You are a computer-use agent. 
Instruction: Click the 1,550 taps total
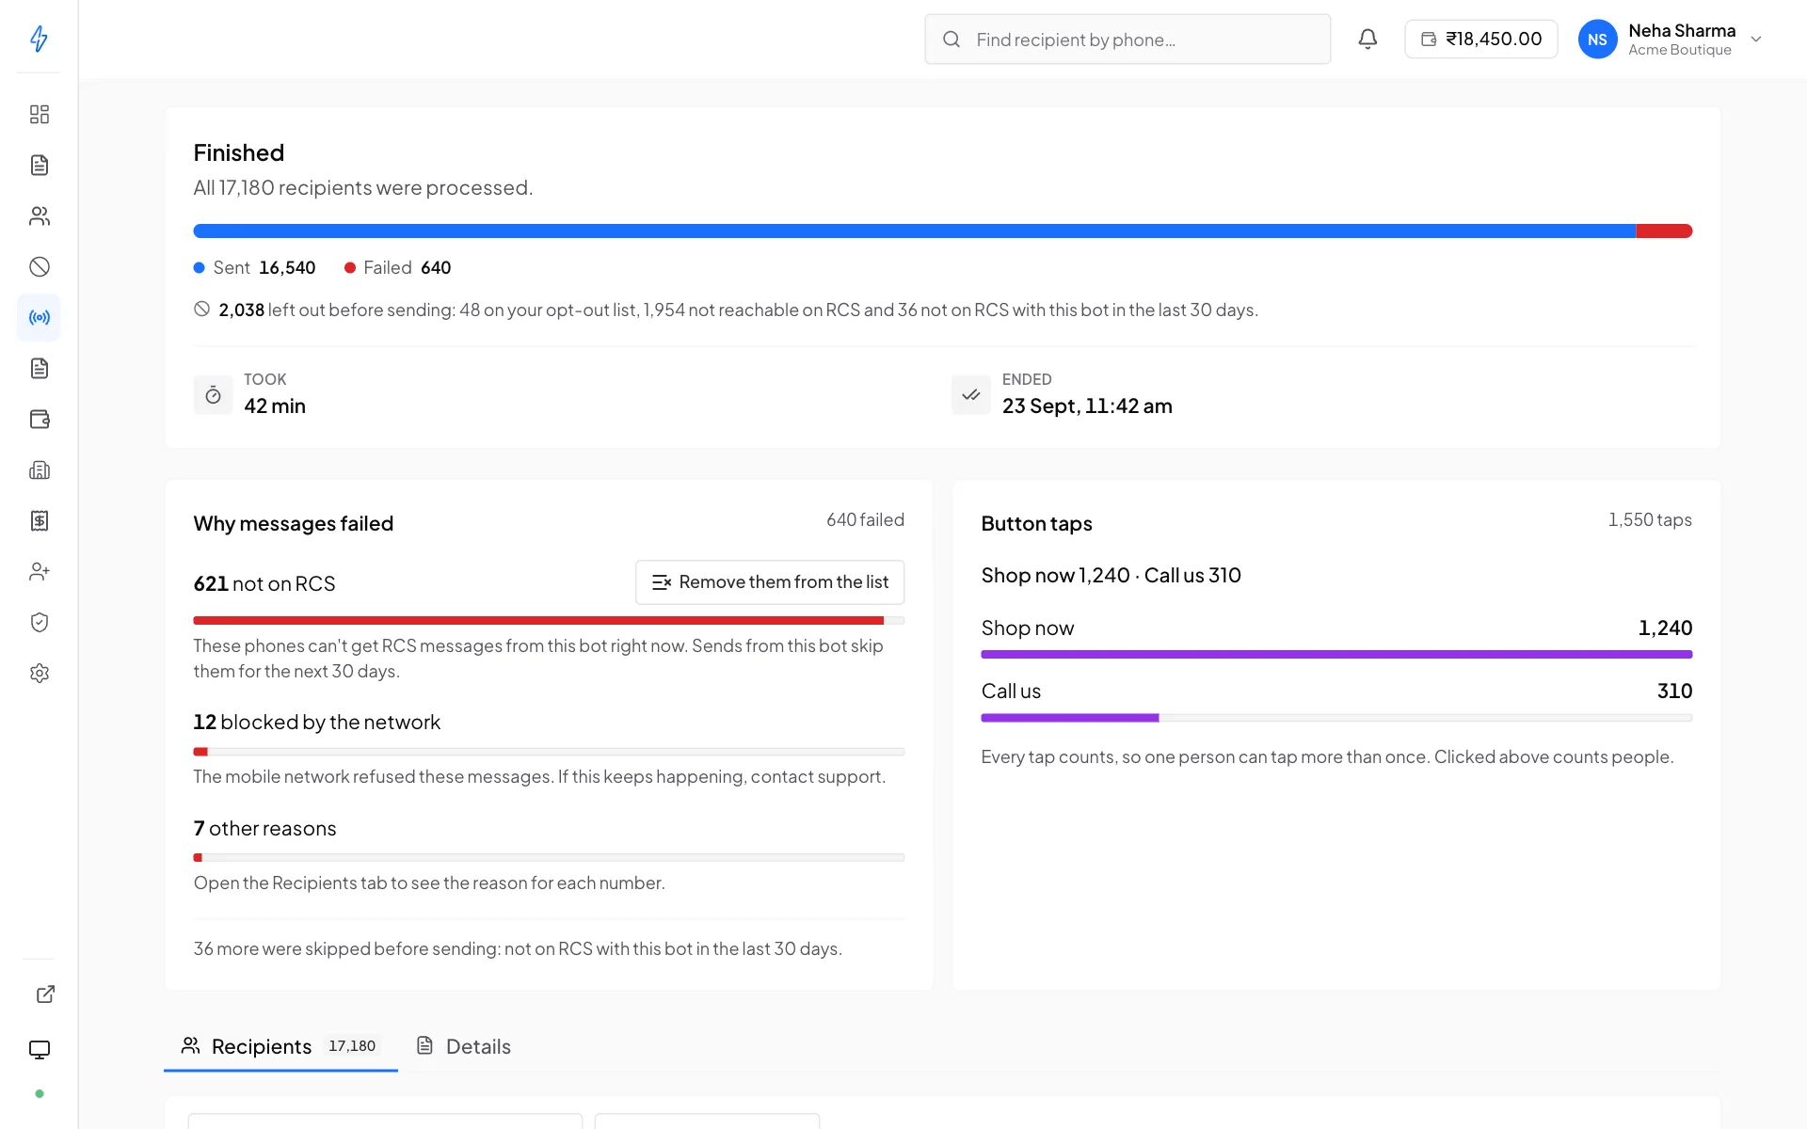(x=1650, y=520)
